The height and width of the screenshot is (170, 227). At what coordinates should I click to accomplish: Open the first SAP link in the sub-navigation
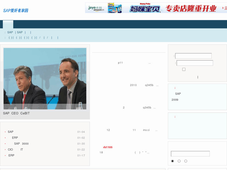pyautogui.click(x=10, y=32)
